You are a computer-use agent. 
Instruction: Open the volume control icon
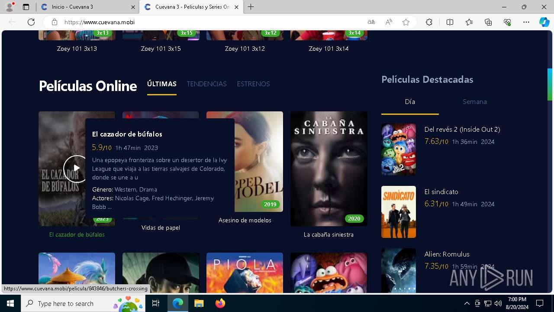click(498, 303)
